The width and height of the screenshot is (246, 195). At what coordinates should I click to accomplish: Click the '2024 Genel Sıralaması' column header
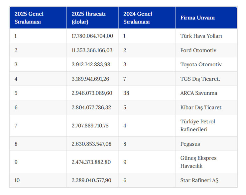click(x=147, y=18)
